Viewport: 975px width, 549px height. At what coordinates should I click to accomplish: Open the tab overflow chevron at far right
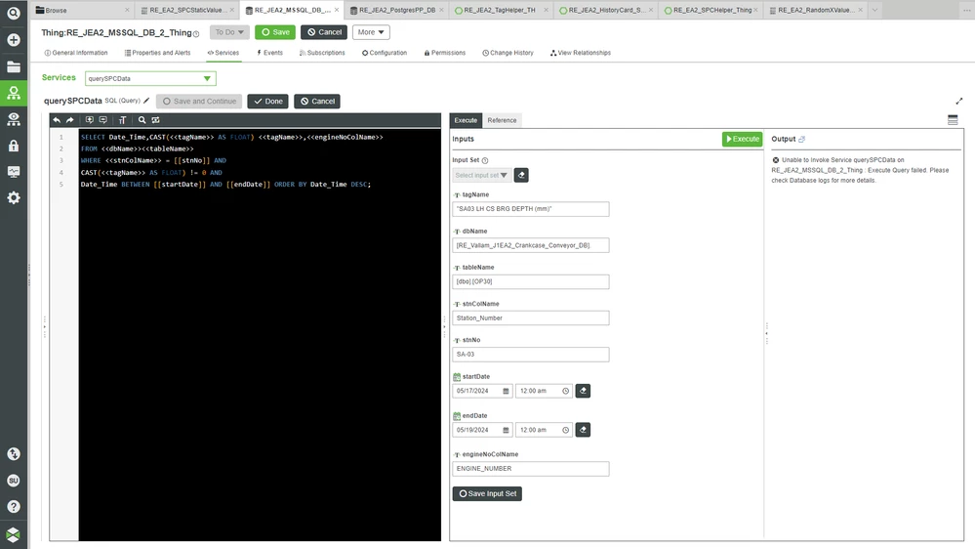point(874,10)
